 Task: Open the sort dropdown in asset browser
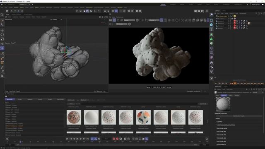[x=84, y=100]
